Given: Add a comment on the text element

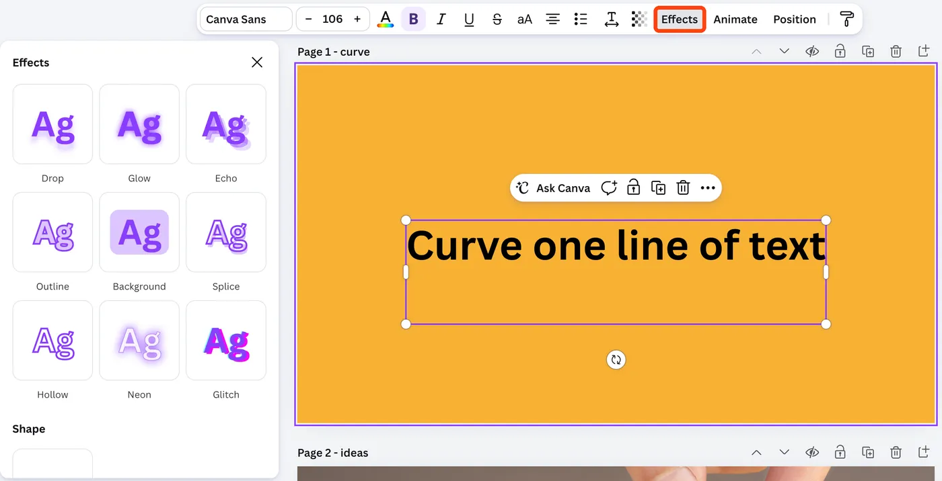Looking at the screenshot, I should [608, 188].
